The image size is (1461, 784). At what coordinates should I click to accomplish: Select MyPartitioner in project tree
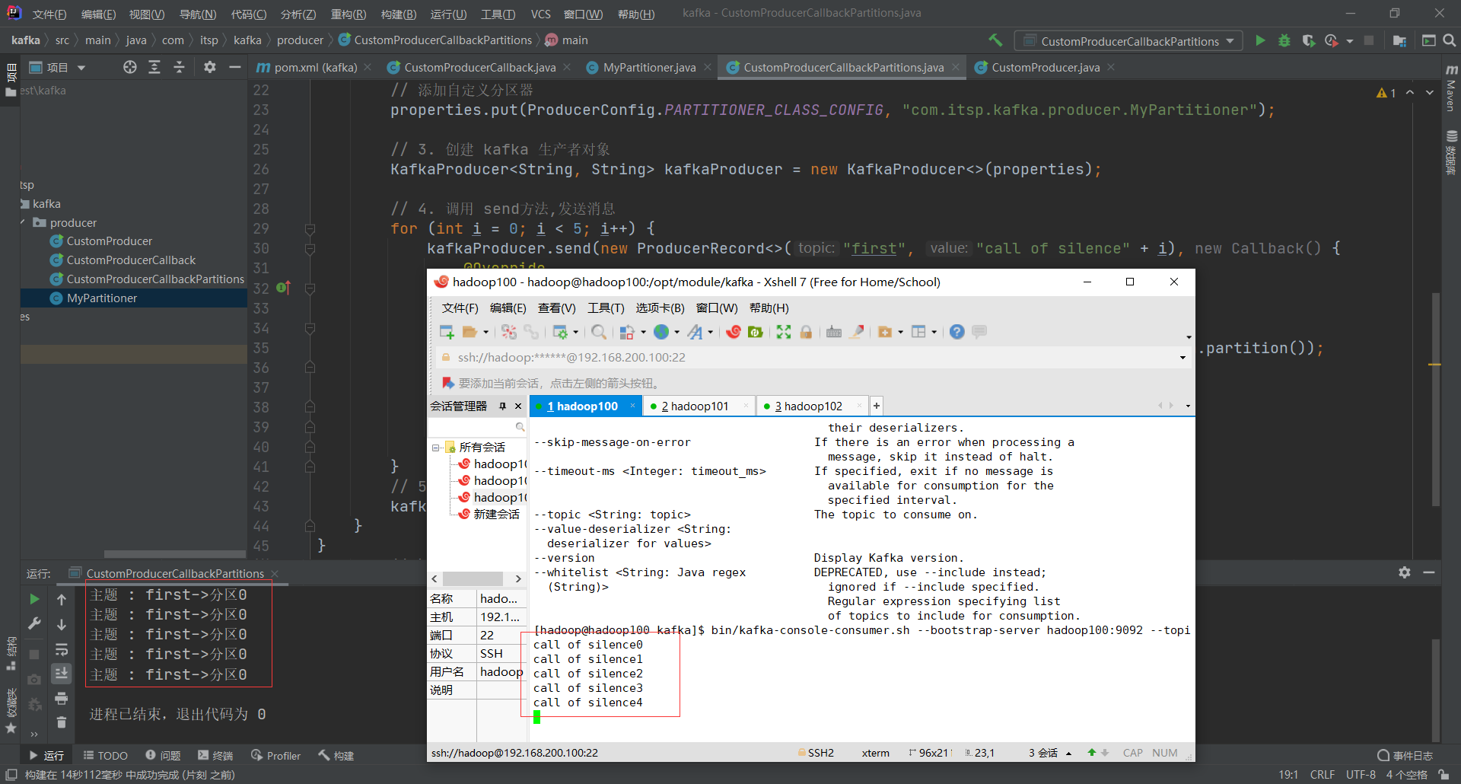102,298
